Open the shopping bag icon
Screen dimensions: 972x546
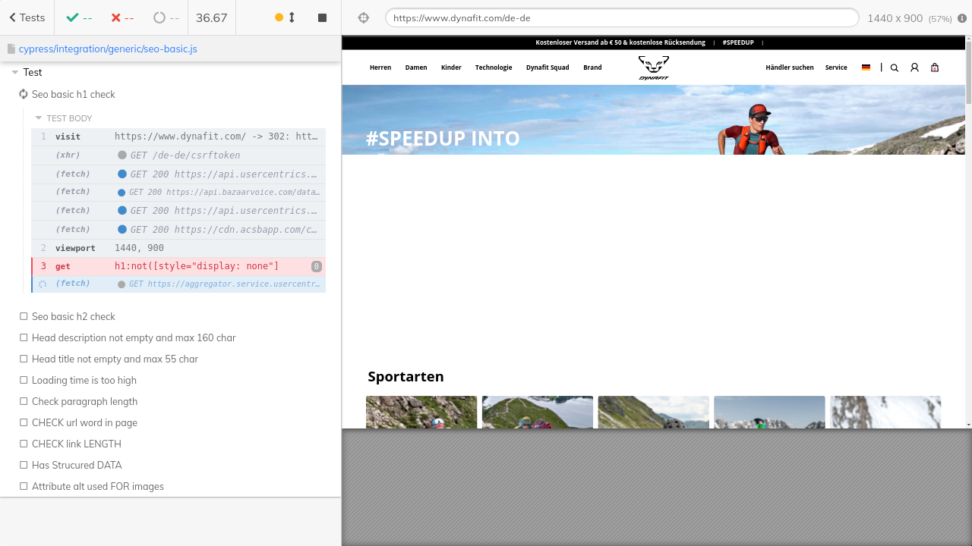tap(935, 67)
